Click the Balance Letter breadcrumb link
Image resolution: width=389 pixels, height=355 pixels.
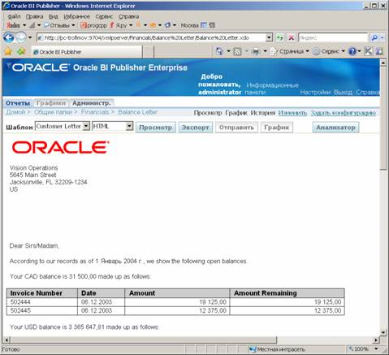click(x=137, y=112)
